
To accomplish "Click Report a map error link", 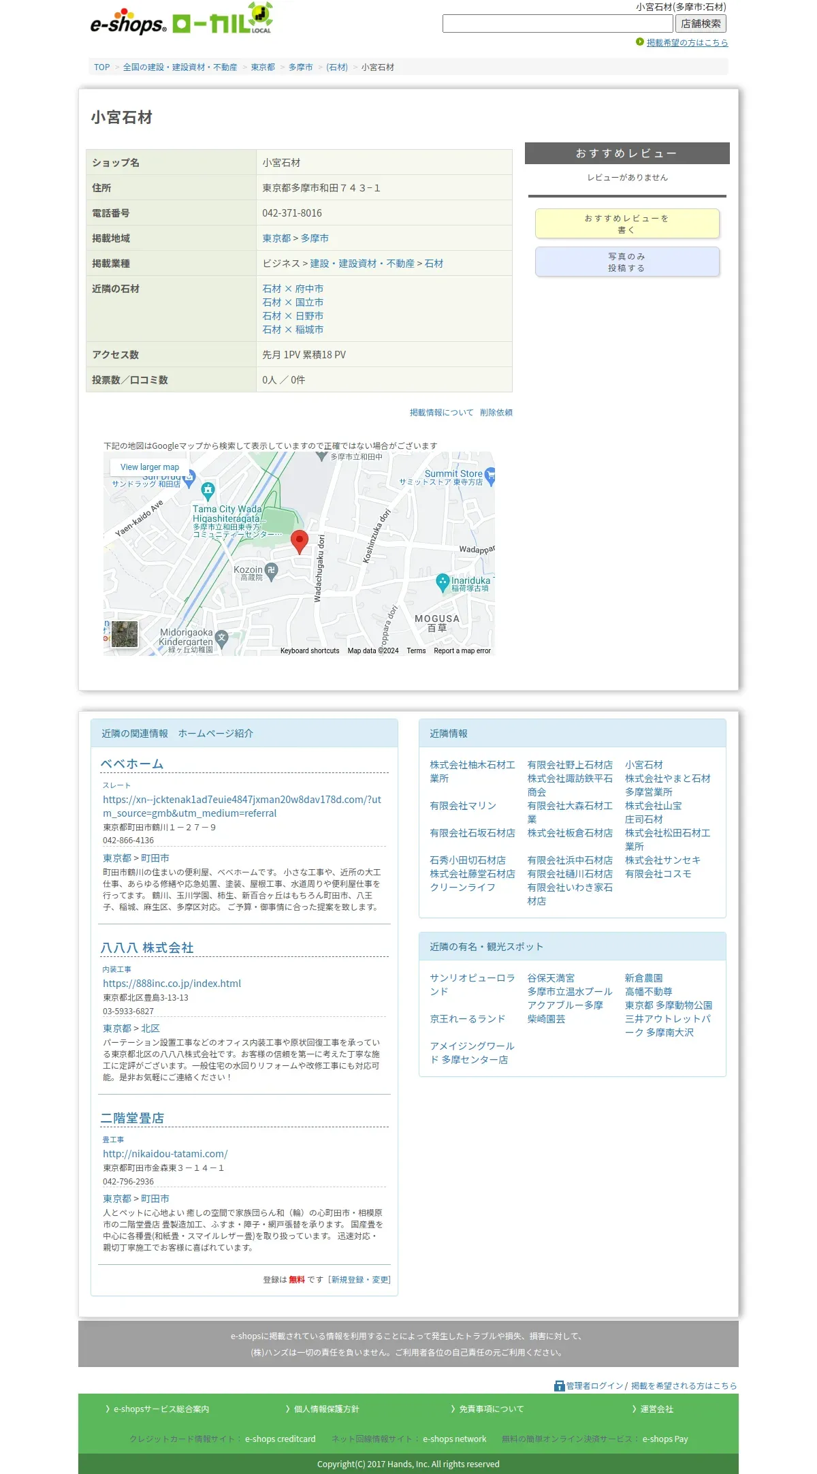I will click(462, 651).
